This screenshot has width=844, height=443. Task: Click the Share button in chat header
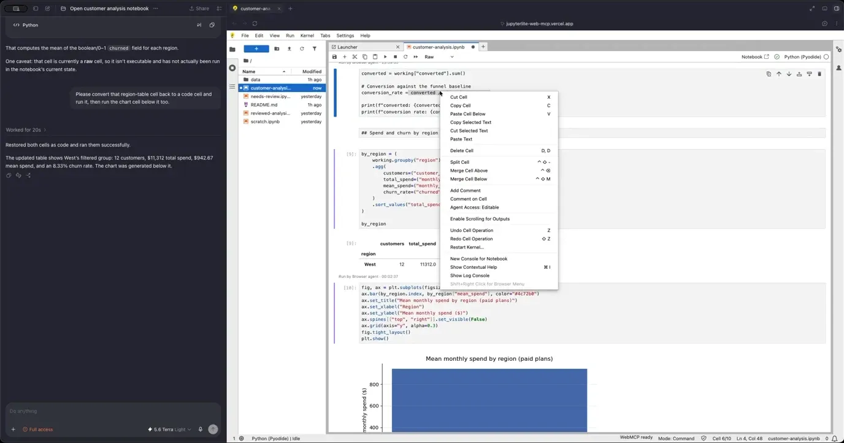pyautogui.click(x=199, y=9)
